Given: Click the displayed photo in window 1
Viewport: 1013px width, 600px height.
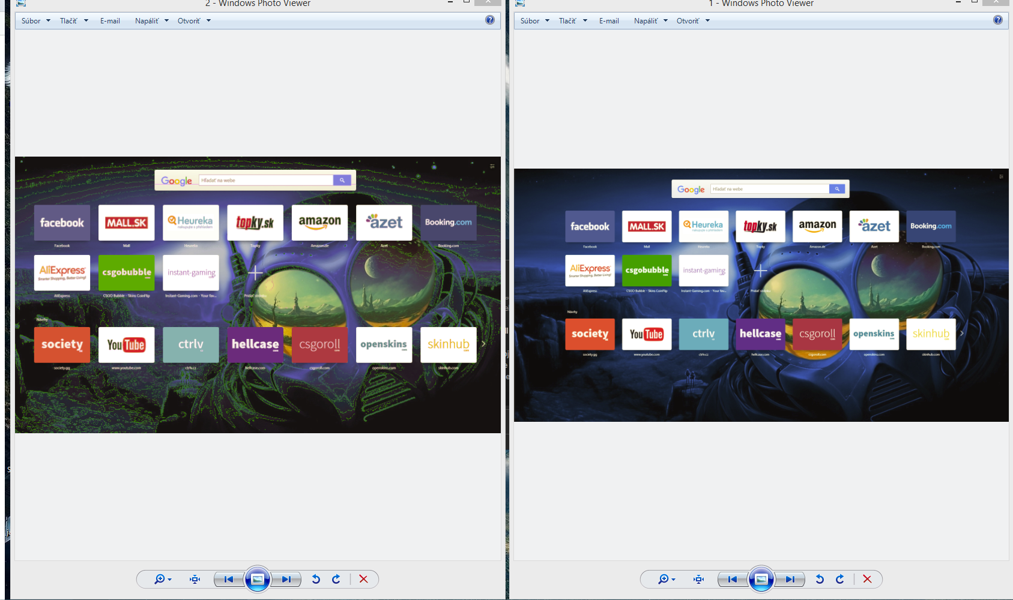Looking at the screenshot, I should click(761, 295).
